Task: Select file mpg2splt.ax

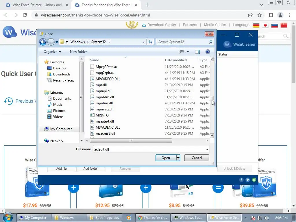Action: 105,73
